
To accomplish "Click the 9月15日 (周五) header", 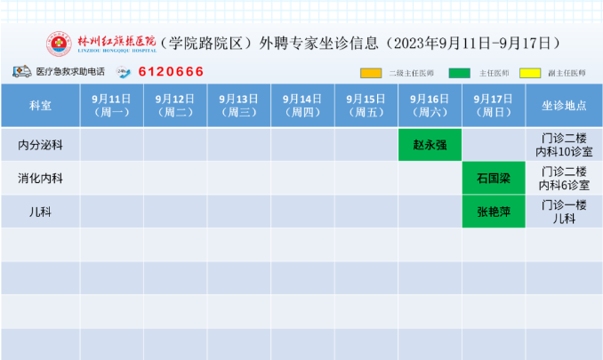I will point(366,105).
